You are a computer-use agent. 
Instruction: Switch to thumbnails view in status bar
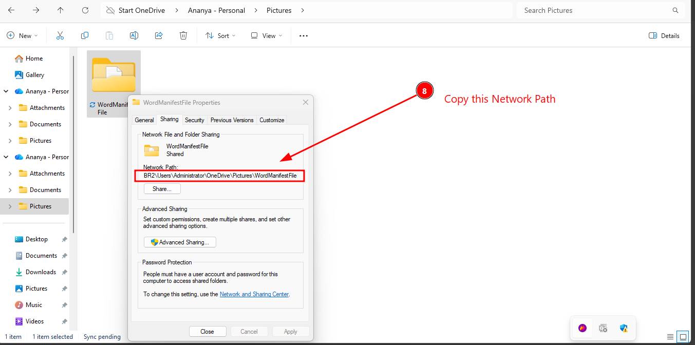point(682,337)
